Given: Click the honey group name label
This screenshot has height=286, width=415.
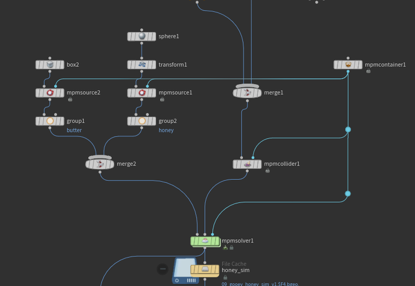Looking at the screenshot, I should point(166,131).
